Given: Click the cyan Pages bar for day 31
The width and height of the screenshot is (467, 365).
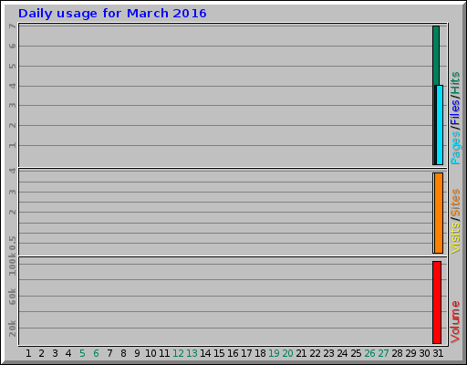Looking at the screenshot, I should (x=440, y=125).
